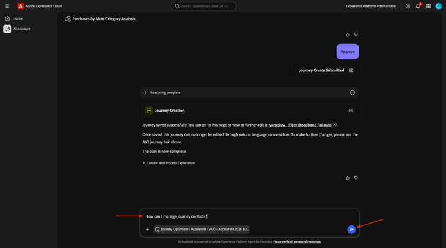Screen dimensions: 446x248
Task: Open the hamburger navigation menu
Action: pos(7,6)
